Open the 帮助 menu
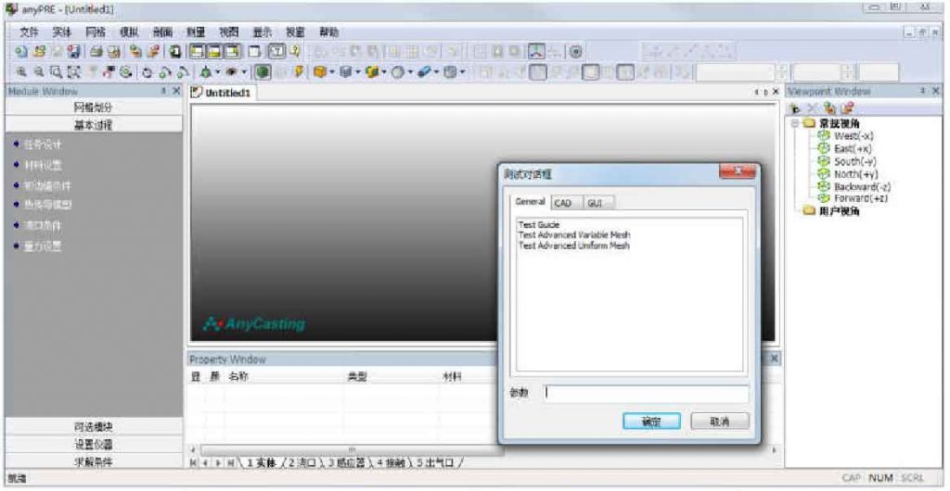Viewport: 950px width, 491px height. pyautogui.click(x=328, y=32)
